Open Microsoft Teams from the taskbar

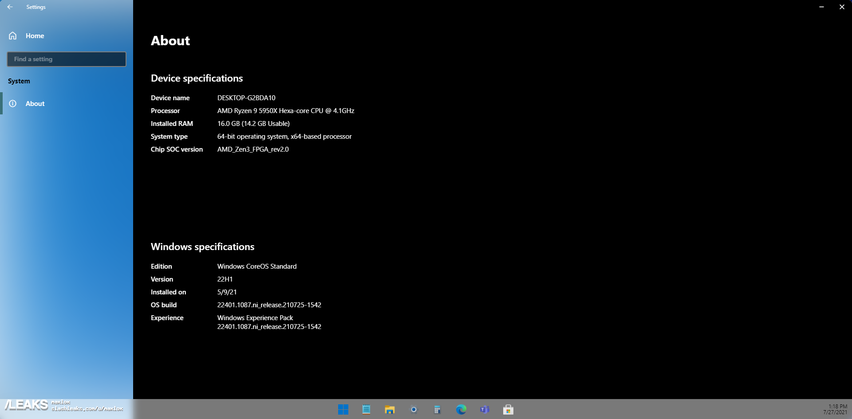click(x=485, y=409)
